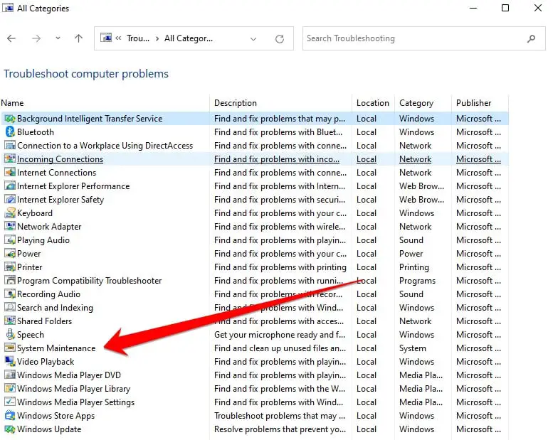Click the Video Playback row icon
The width and height of the screenshot is (553, 440).
(x=10, y=362)
